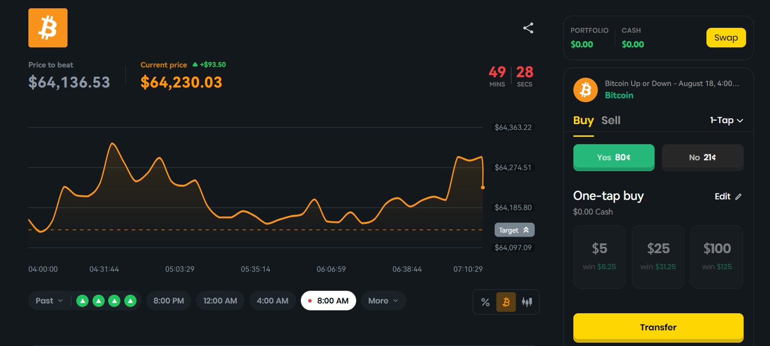This screenshot has height=346, width=770.
Task: Click the $0.00 Cash text under One-tap buy
Action: point(593,212)
